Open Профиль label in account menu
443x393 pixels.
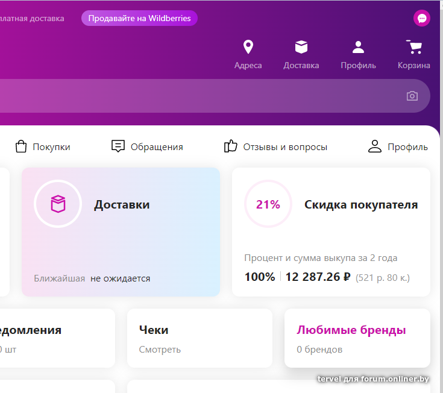[407, 147]
